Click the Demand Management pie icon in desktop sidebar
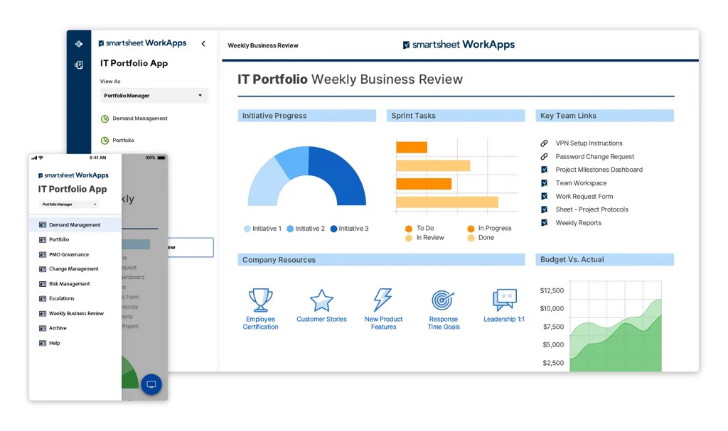Viewport: 728px width, 431px height. pos(105,119)
